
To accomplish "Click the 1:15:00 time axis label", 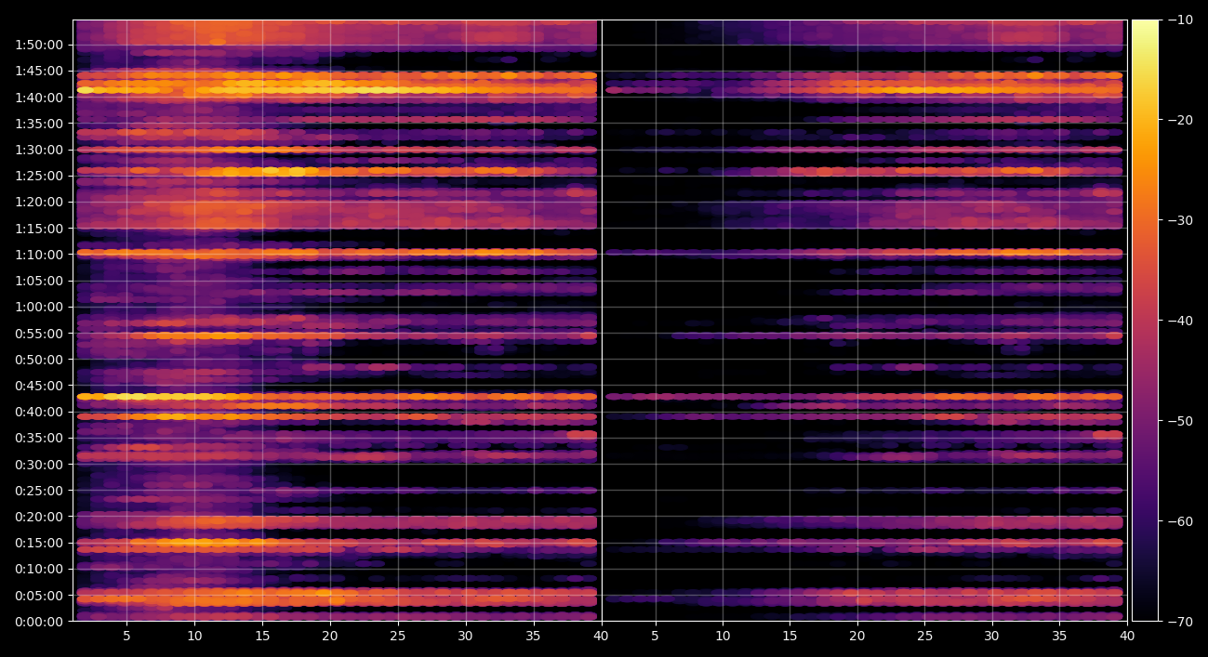I will click(x=38, y=229).
